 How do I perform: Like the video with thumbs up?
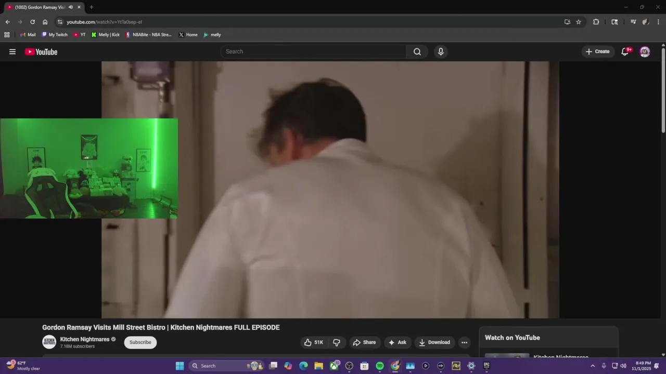313,342
